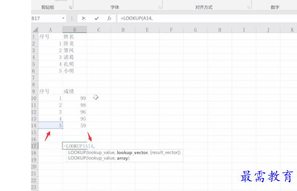Click cell B5 containing 孔明

pos(75,64)
